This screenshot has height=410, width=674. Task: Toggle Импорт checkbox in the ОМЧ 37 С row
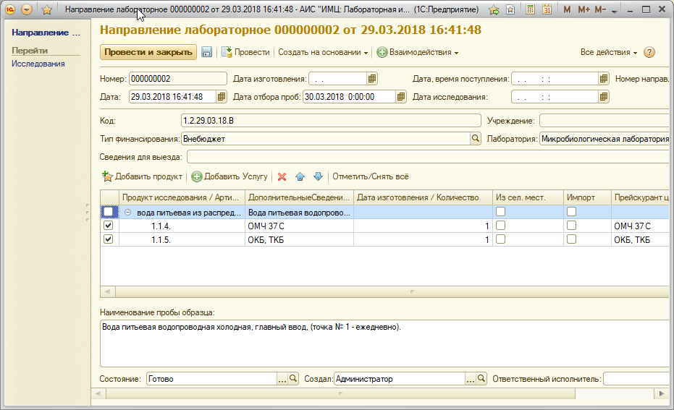571,226
